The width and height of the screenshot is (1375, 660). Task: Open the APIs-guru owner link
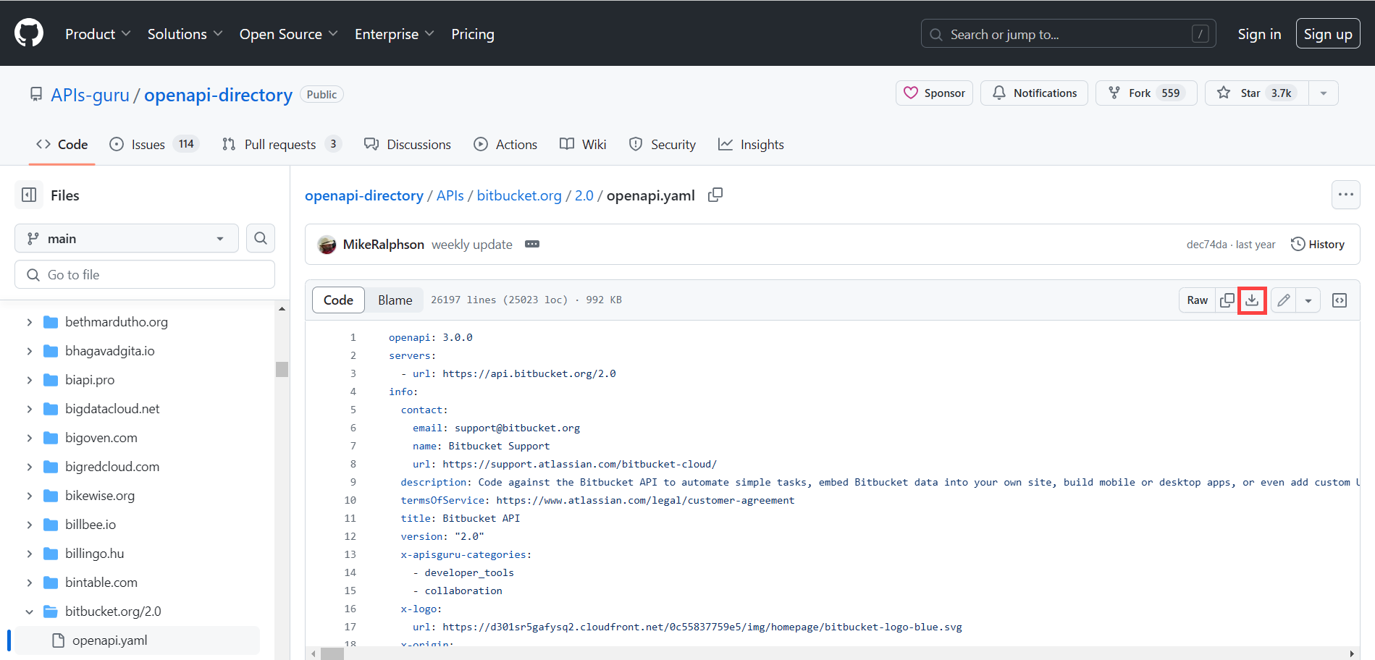[90, 95]
